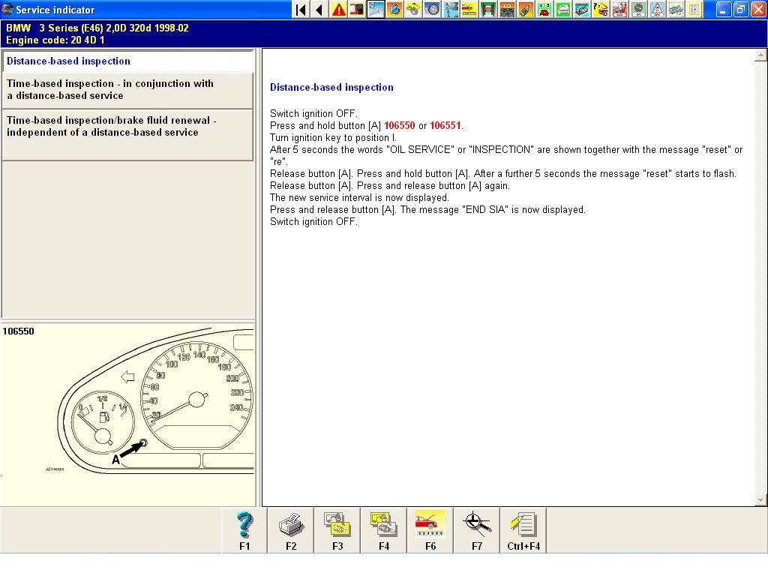
Task: Click the gray disc toolbar icon
Action: [x=637, y=9]
